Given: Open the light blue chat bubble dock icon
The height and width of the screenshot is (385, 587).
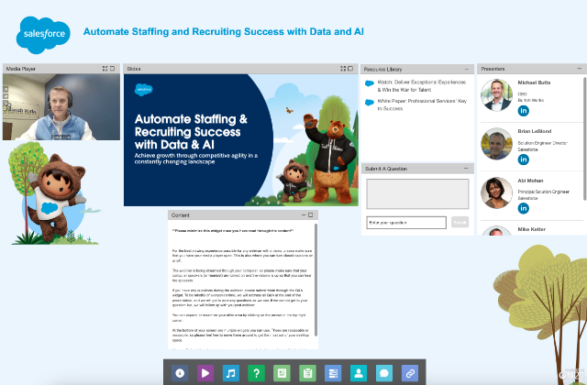Looking at the screenshot, I should [384, 373].
